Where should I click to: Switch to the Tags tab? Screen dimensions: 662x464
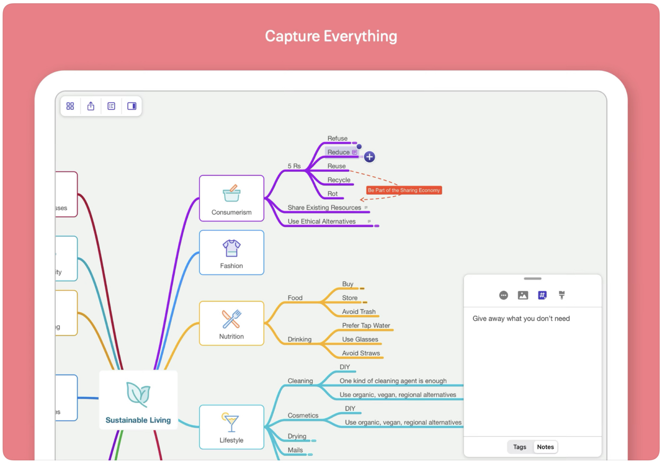tap(520, 447)
